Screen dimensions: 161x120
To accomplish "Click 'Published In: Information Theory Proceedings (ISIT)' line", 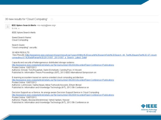I will point(54,72).
